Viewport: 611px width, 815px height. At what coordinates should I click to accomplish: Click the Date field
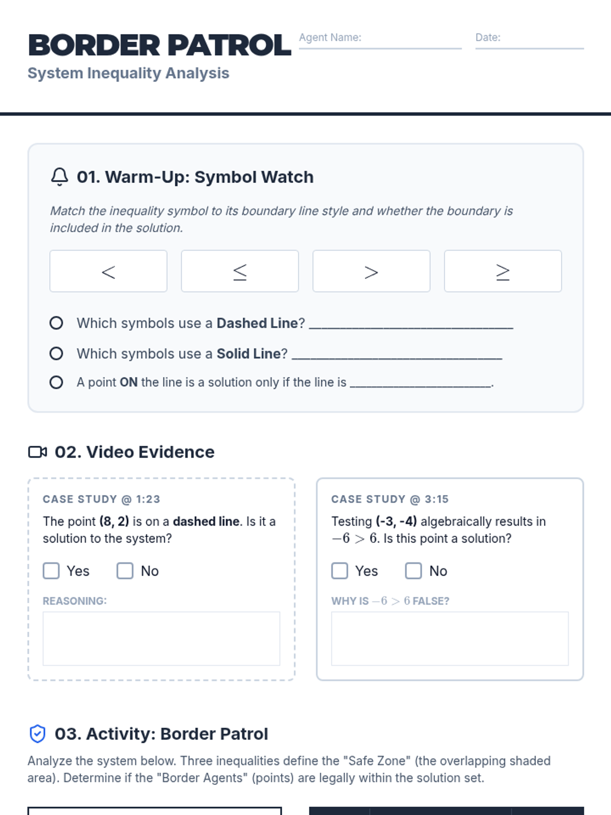(x=530, y=40)
